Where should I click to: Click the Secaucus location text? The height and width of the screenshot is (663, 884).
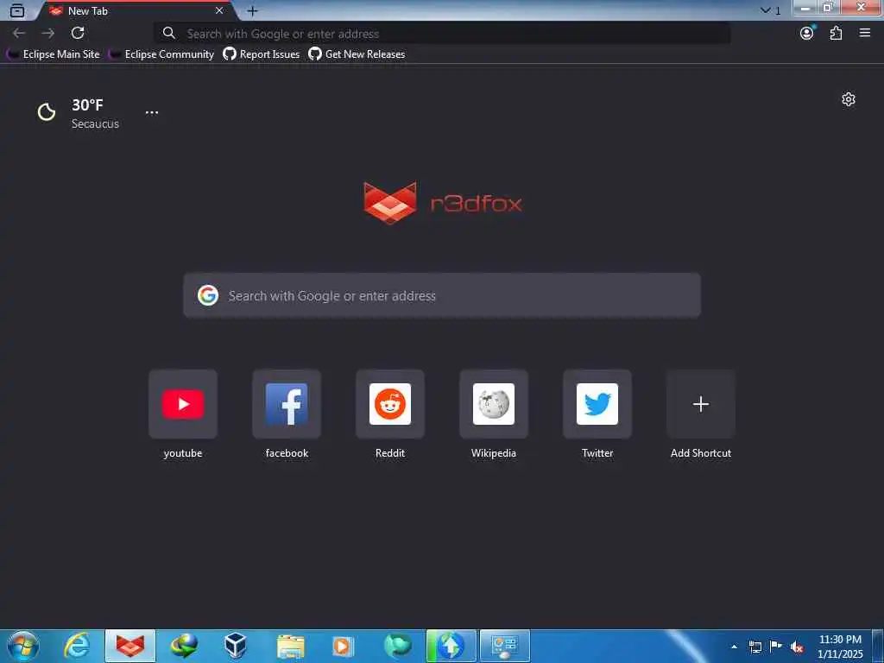[x=95, y=124]
